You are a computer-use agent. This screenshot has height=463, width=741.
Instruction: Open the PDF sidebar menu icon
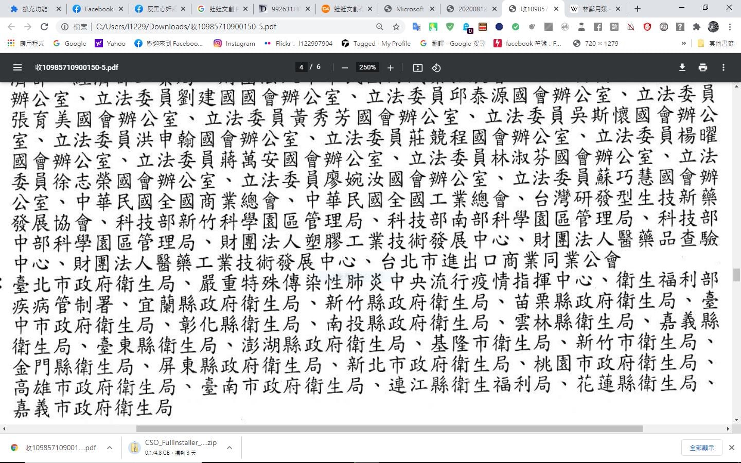coord(17,67)
